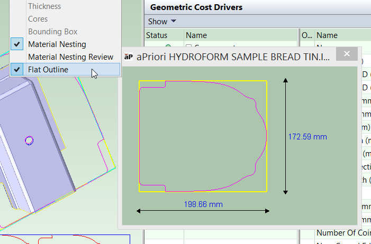
Task: Click the vertical height dimension arrow
Action: click(x=285, y=137)
